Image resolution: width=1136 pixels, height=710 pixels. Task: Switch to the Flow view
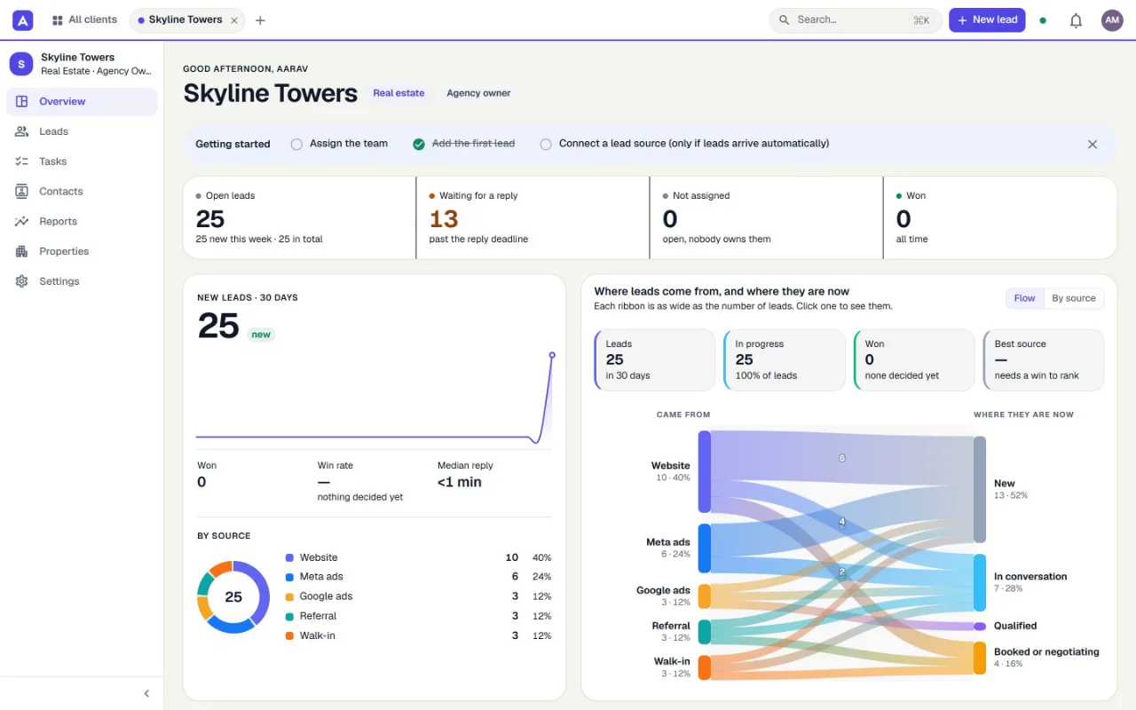(x=1024, y=298)
